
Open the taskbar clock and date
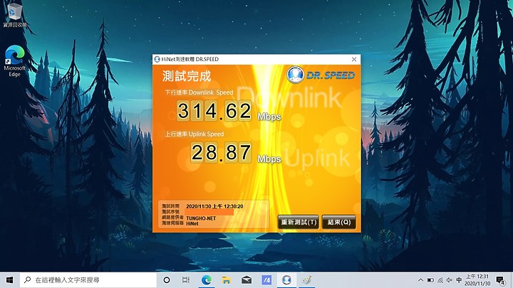[x=477, y=280]
